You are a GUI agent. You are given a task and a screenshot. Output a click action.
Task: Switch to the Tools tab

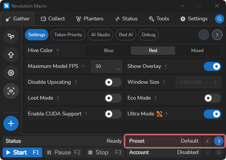click(x=159, y=19)
